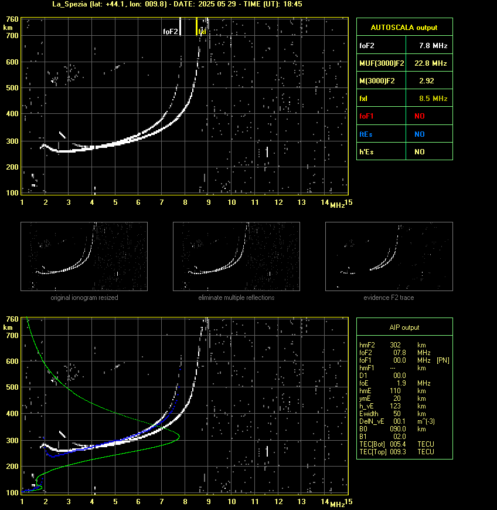Click the green electron density profile peak
Image resolution: width=497 pixels, height=510 pixels.
[x=178, y=436]
